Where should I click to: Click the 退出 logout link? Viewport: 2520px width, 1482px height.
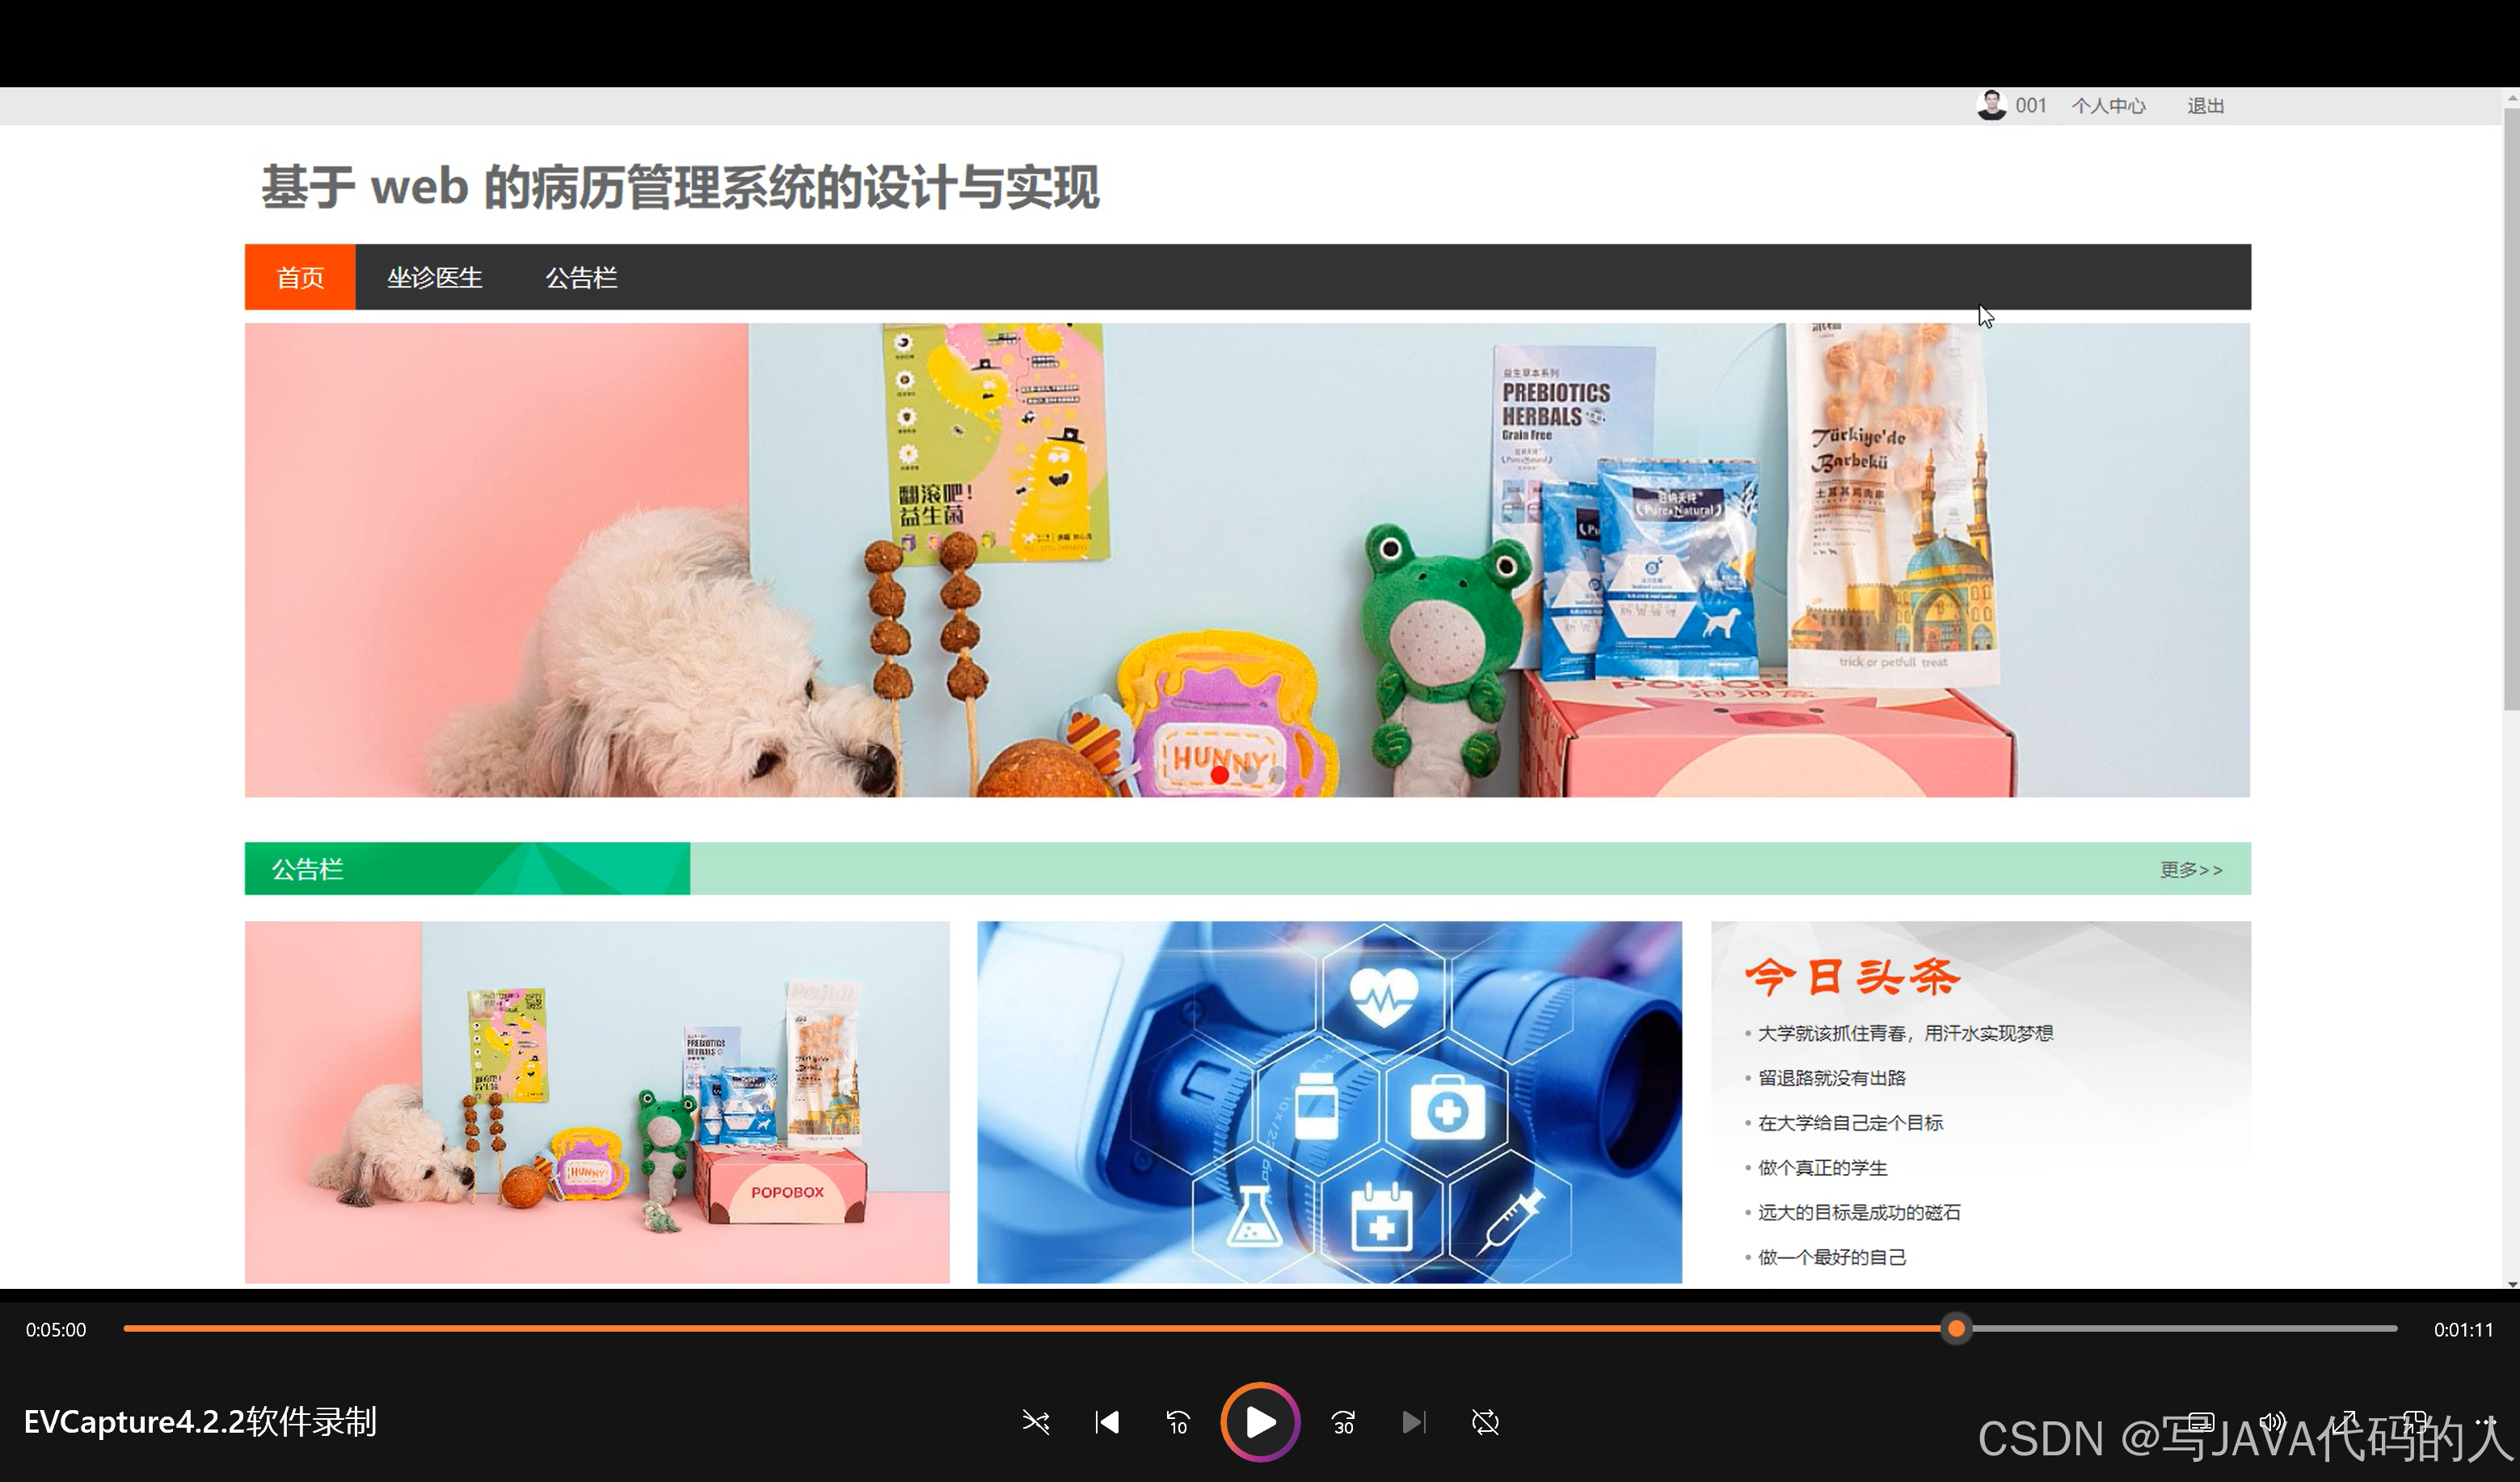coord(2205,105)
